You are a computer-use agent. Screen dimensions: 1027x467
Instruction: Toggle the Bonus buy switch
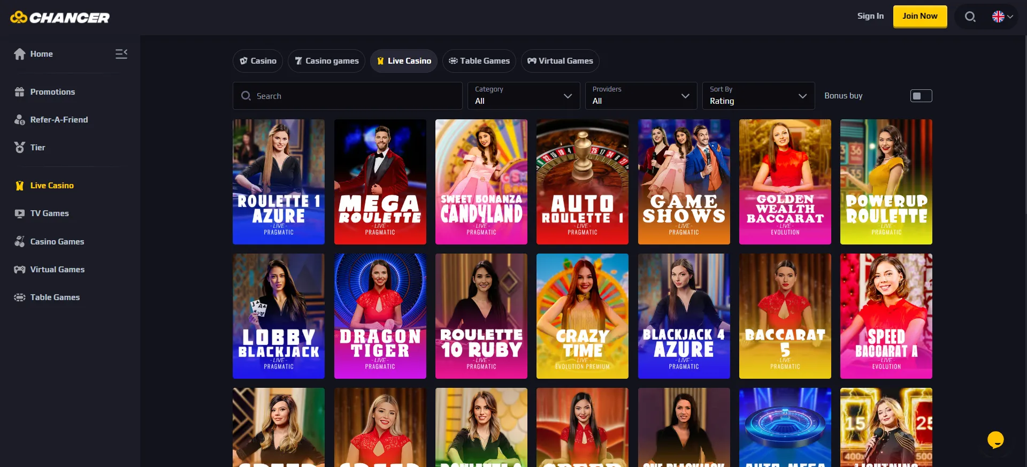921,96
